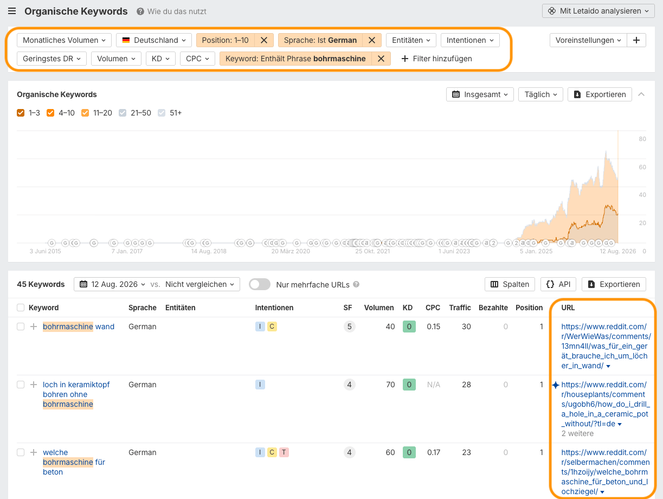This screenshot has width=663, height=499.
Task: Sort table by Volumen column
Action: (x=379, y=308)
